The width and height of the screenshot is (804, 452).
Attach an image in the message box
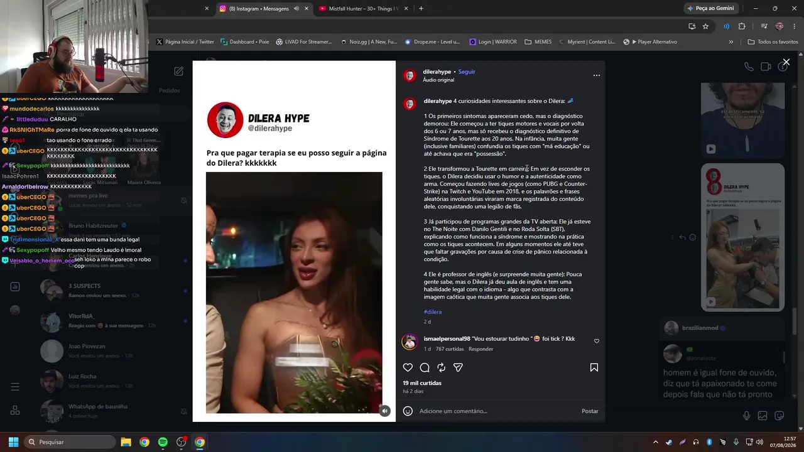[763, 416]
